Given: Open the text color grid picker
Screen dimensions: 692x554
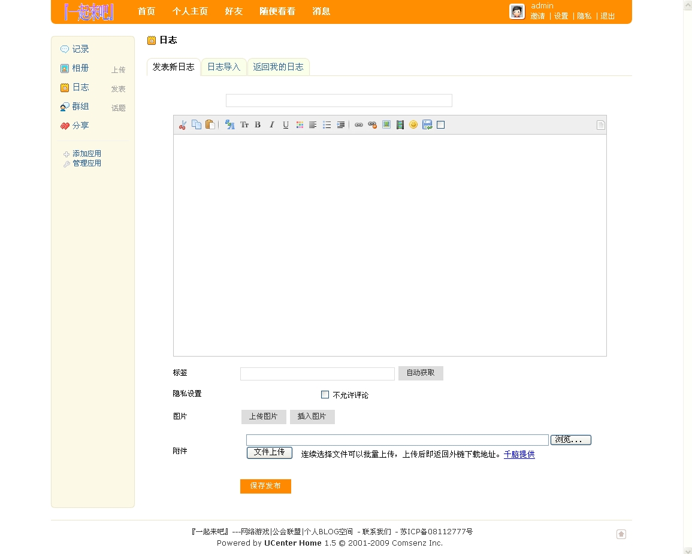Looking at the screenshot, I should (x=300, y=124).
